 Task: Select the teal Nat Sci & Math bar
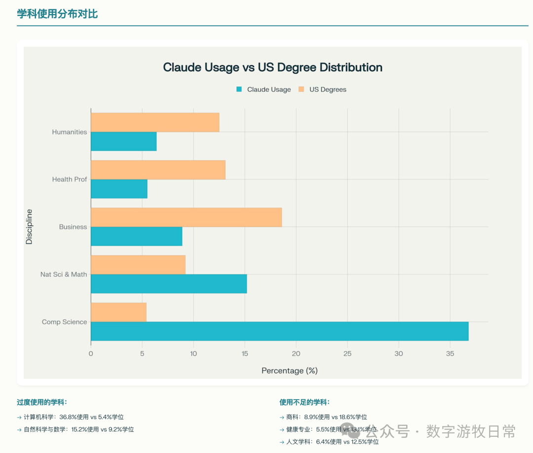(x=169, y=284)
